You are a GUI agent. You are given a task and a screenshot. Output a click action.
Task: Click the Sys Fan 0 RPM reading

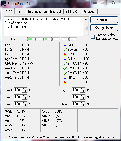[x=17, y=59]
